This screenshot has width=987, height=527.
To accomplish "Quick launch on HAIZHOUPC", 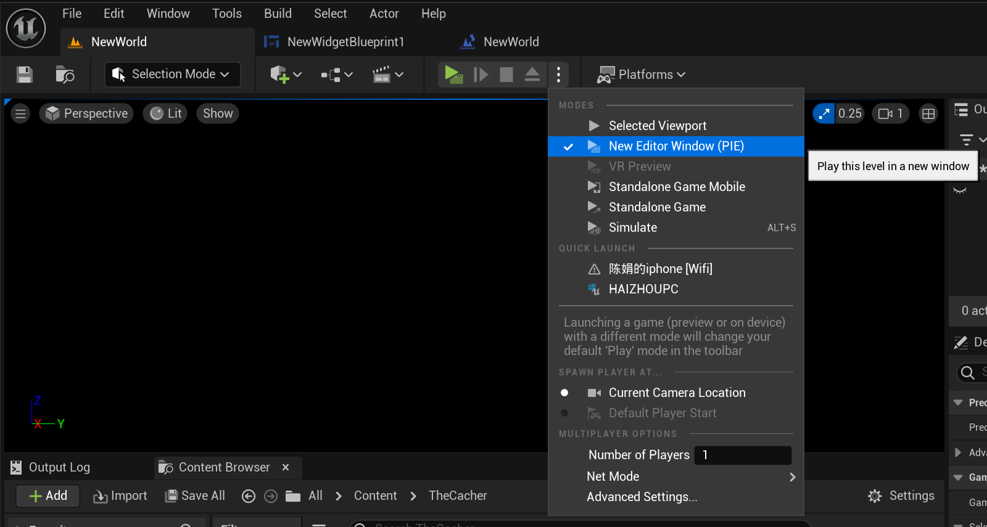I will click(676, 289).
